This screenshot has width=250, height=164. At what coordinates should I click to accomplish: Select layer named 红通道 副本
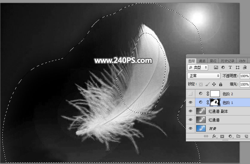218,111
